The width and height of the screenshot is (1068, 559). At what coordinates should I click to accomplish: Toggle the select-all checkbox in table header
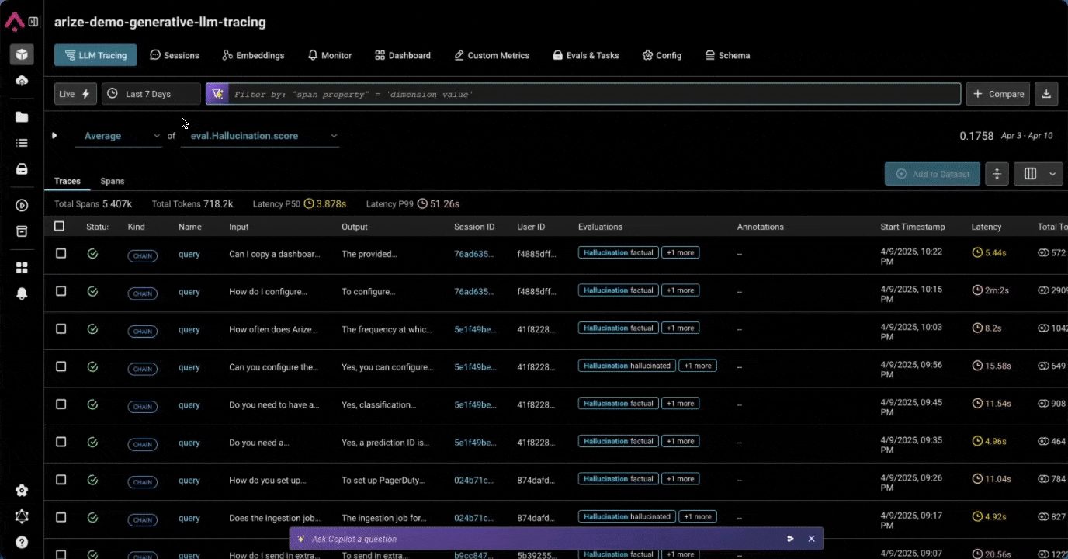point(60,227)
